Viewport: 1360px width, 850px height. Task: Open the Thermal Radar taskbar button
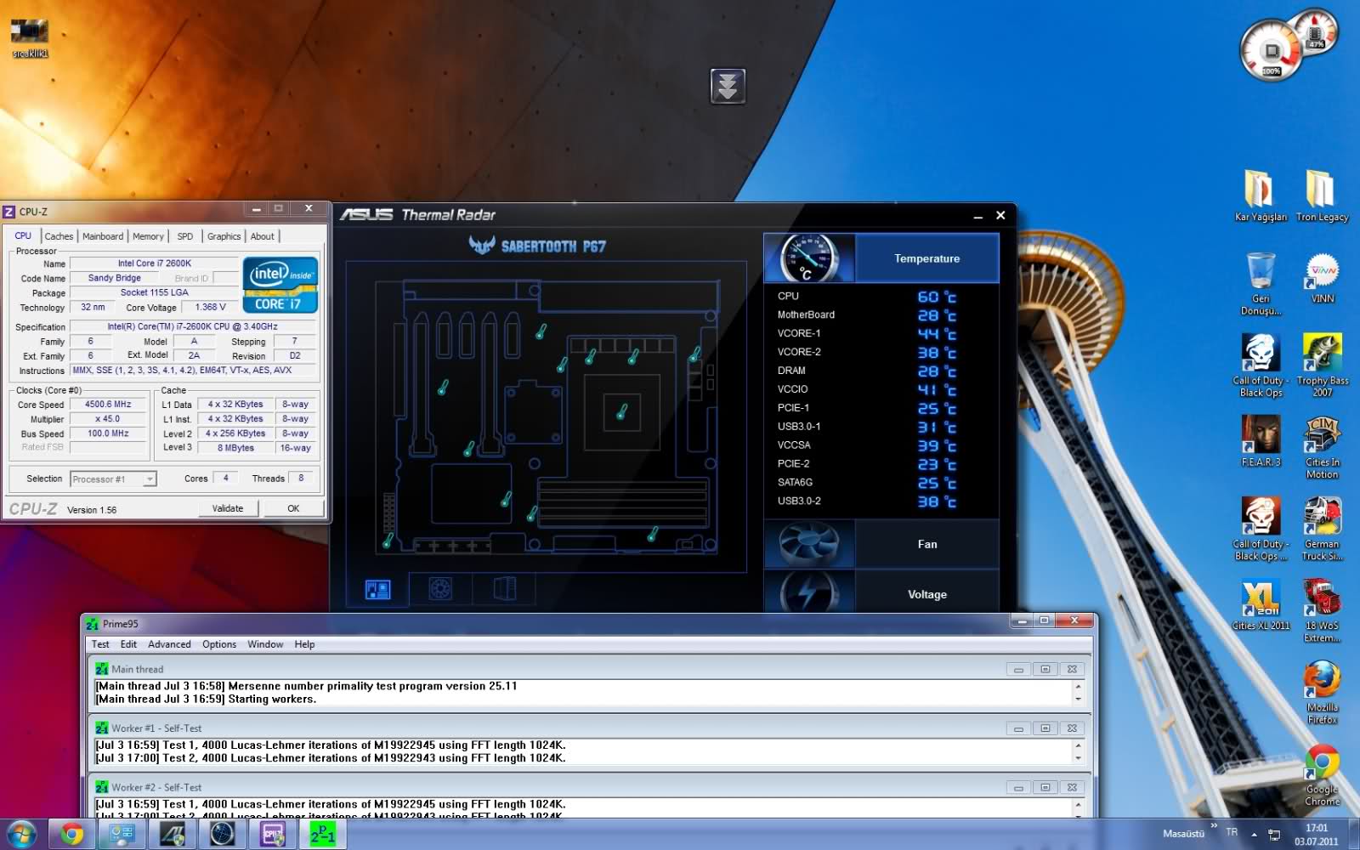[223, 835]
